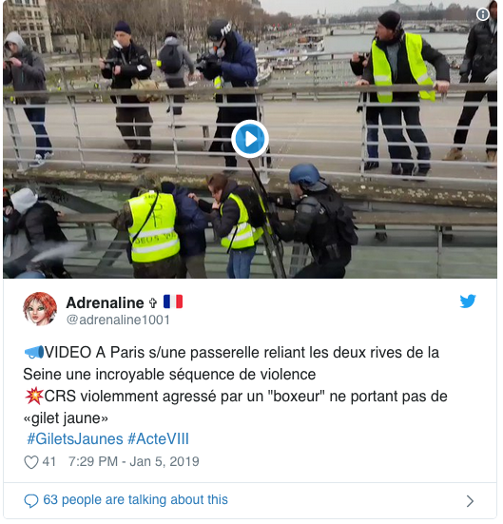Open 63 people are talking about this
The image size is (503, 524).
tap(135, 500)
